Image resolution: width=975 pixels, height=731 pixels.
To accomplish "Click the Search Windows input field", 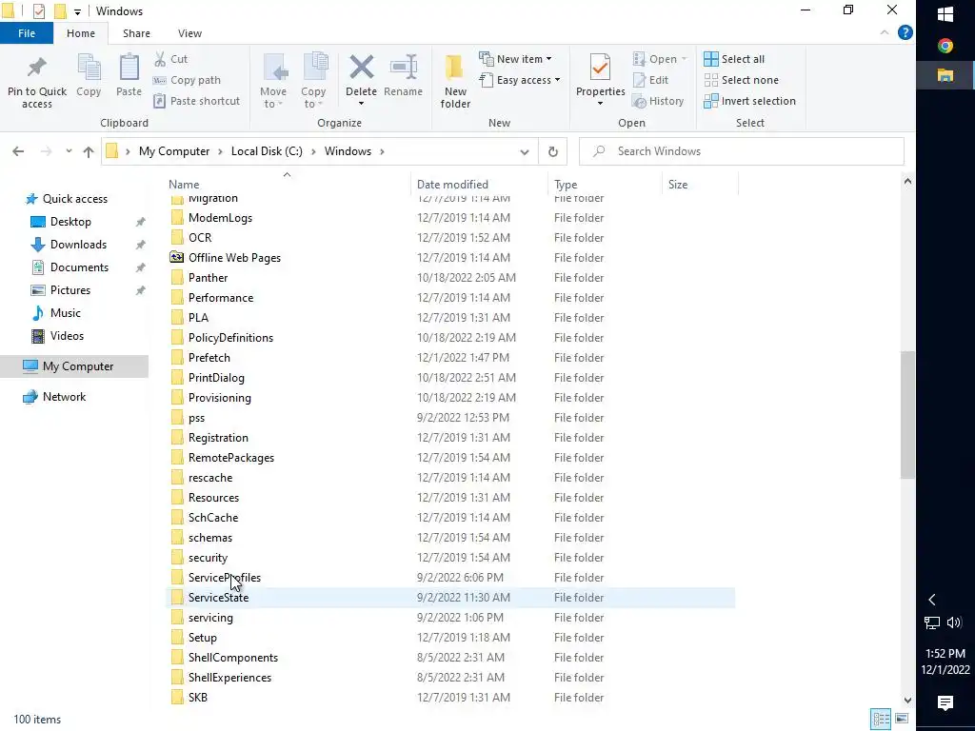I will coord(741,151).
